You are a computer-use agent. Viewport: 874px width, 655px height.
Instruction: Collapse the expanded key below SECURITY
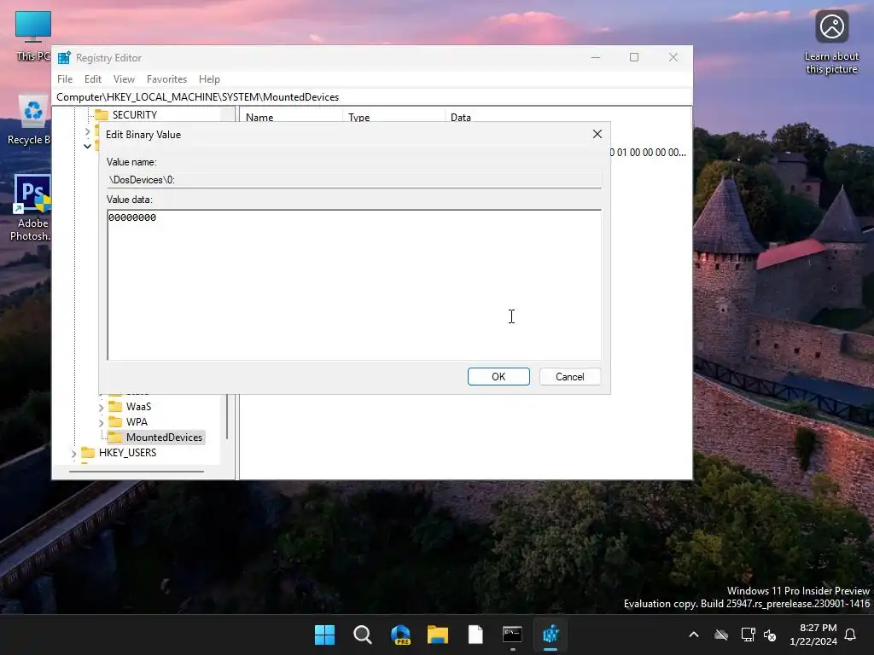(88, 146)
